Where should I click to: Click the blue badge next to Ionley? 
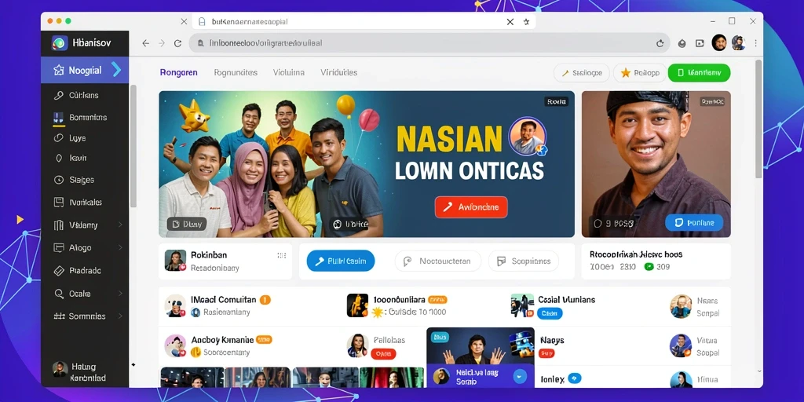[576, 378]
